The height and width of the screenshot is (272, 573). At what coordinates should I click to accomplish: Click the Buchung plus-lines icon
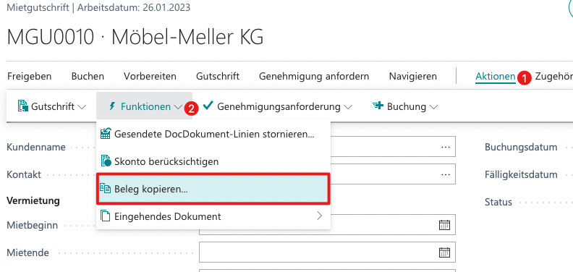pyautogui.click(x=378, y=106)
